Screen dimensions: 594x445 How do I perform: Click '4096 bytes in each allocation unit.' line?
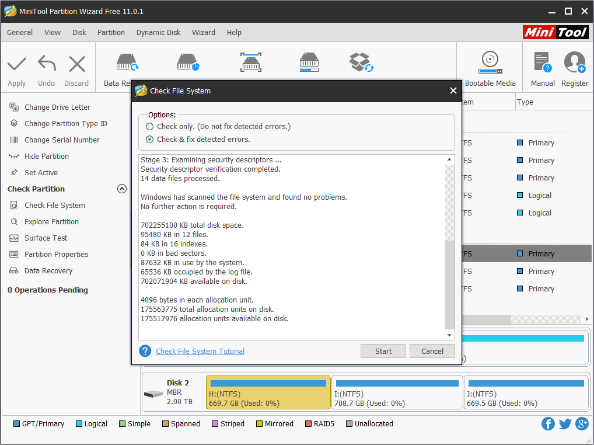[197, 300]
